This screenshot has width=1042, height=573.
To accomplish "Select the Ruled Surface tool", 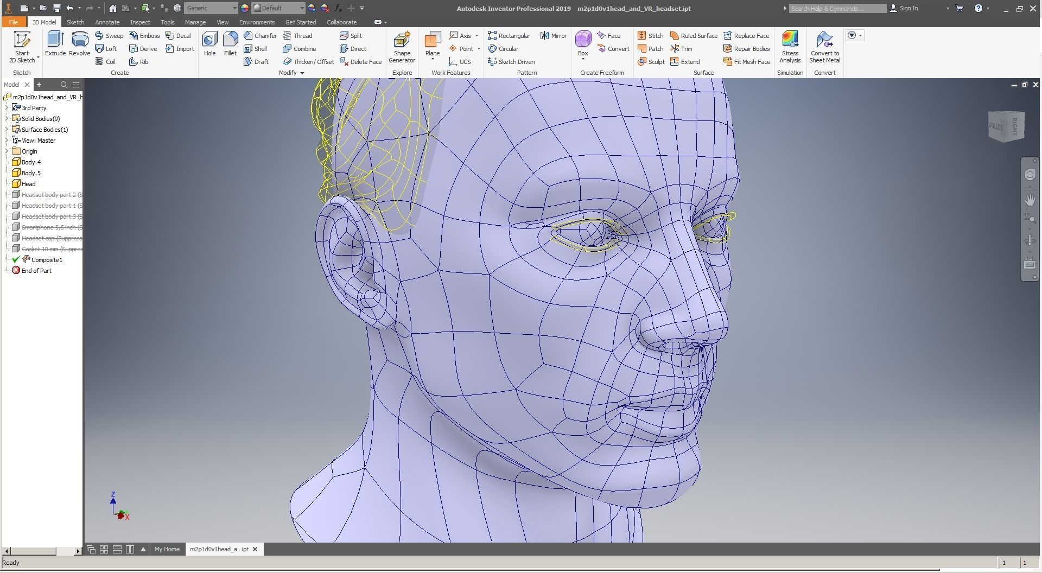I will [694, 36].
